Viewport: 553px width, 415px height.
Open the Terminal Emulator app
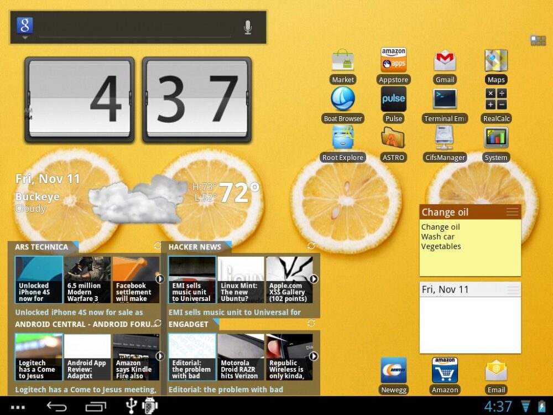pyautogui.click(x=445, y=100)
